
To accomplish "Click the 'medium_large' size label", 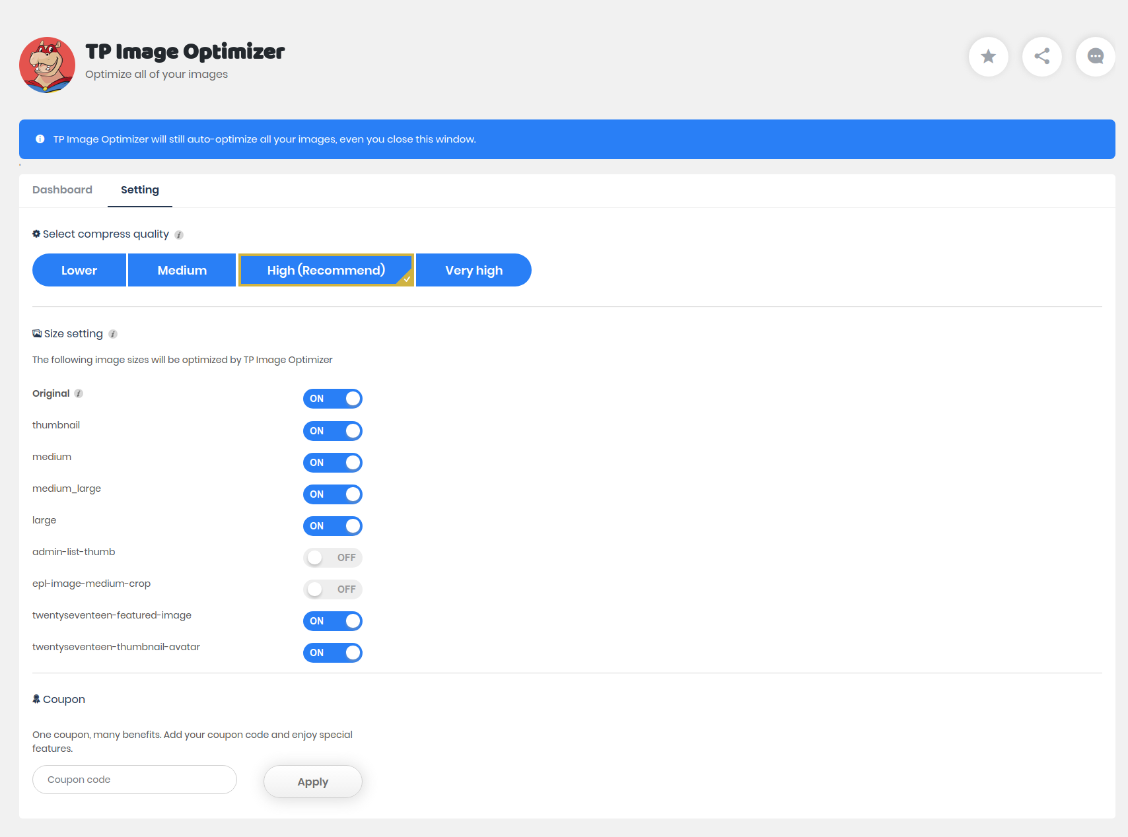I will 67,488.
